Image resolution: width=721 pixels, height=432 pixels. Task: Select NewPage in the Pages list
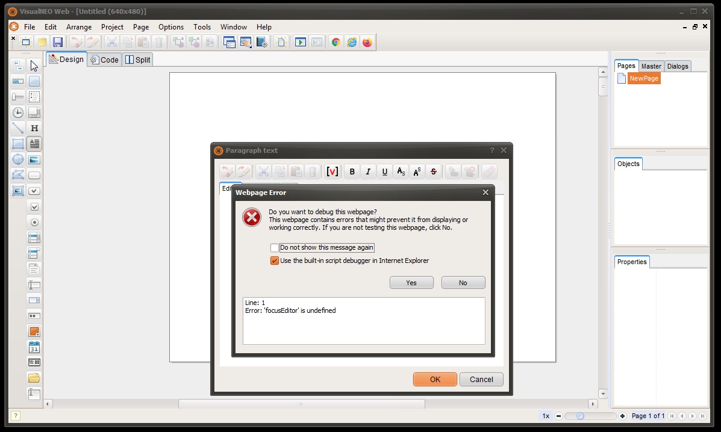coord(644,78)
